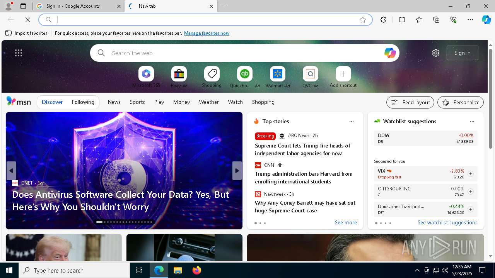
Task: Select the Discover feed tab
Action: point(52,102)
